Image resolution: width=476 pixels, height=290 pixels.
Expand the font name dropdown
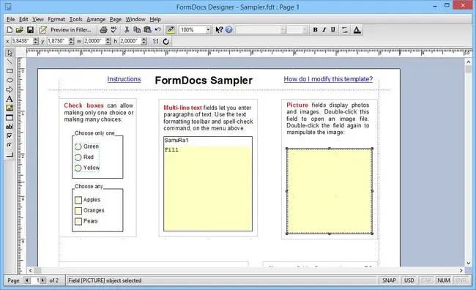[283, 30]
